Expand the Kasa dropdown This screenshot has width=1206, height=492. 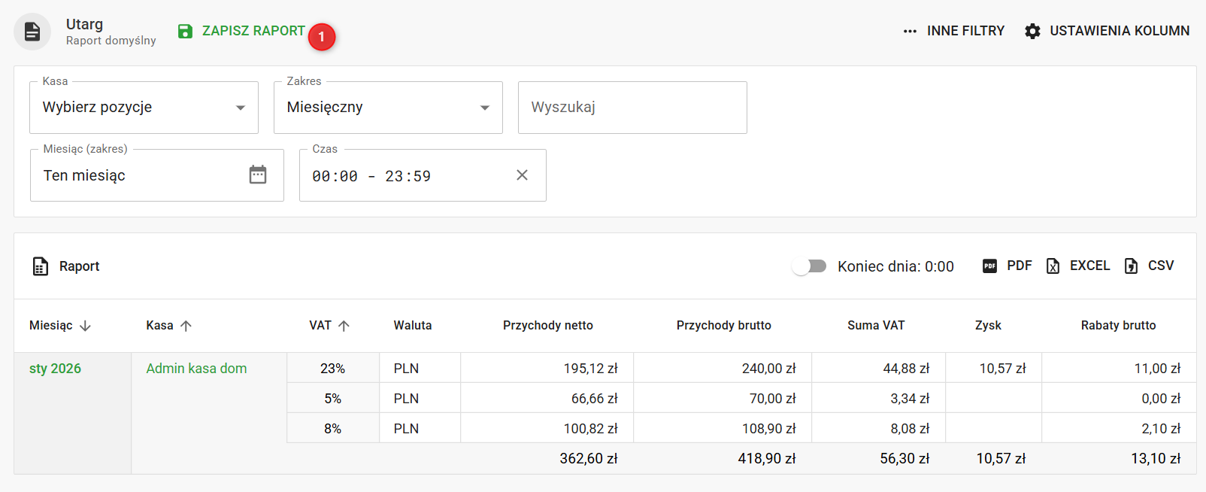tap(144, 108)
